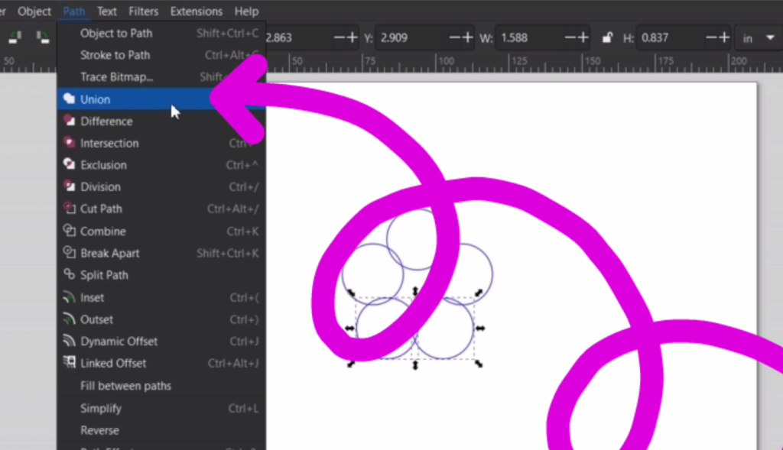
Task: Open the Extensions menu
Action: [196, 11]
